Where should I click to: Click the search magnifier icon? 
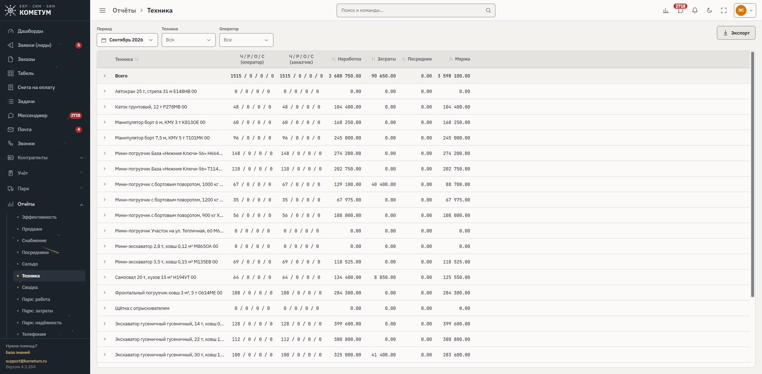coord(488,10)
